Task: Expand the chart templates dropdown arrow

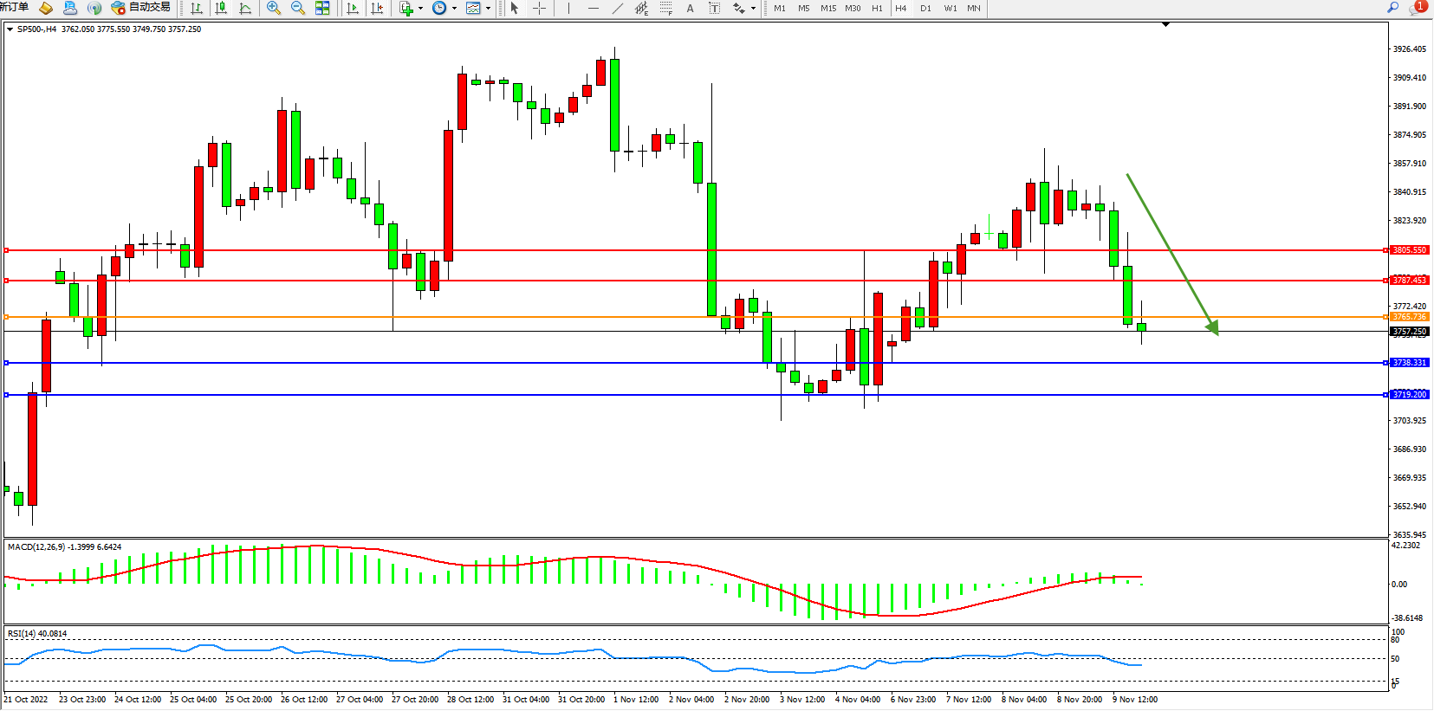Action: pyautogui.click(x=488, y=9)
